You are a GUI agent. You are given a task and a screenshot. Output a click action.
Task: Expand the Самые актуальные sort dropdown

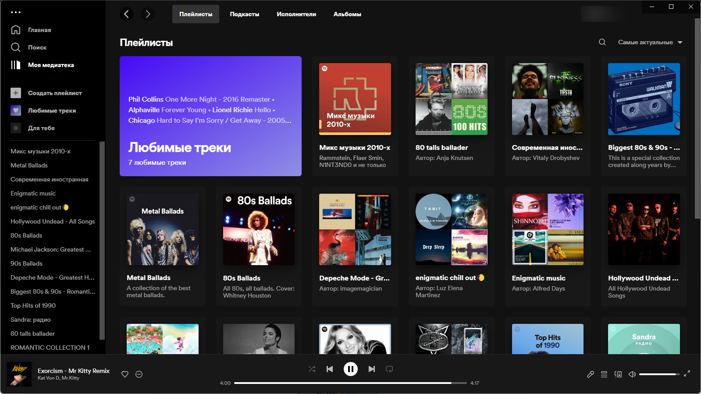(x=651, y=42)
